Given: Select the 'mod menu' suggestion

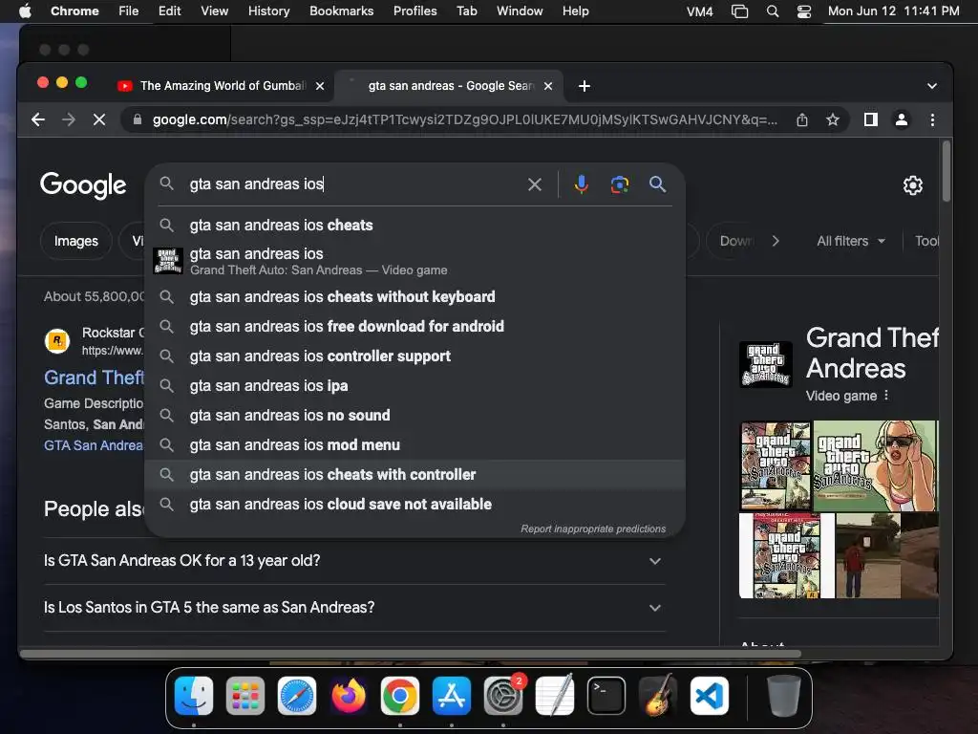Looking at the screenshot, I should coord(415,445).
